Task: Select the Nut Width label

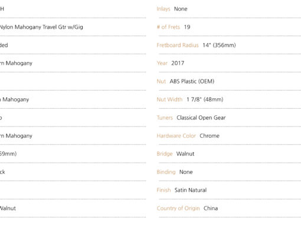Action: tap(169, 99)
